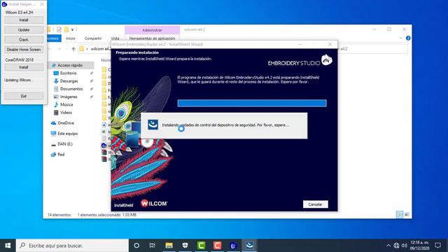Open the Archivo menu in File Explorer
448x252 pixels.
tap(53, 38)
